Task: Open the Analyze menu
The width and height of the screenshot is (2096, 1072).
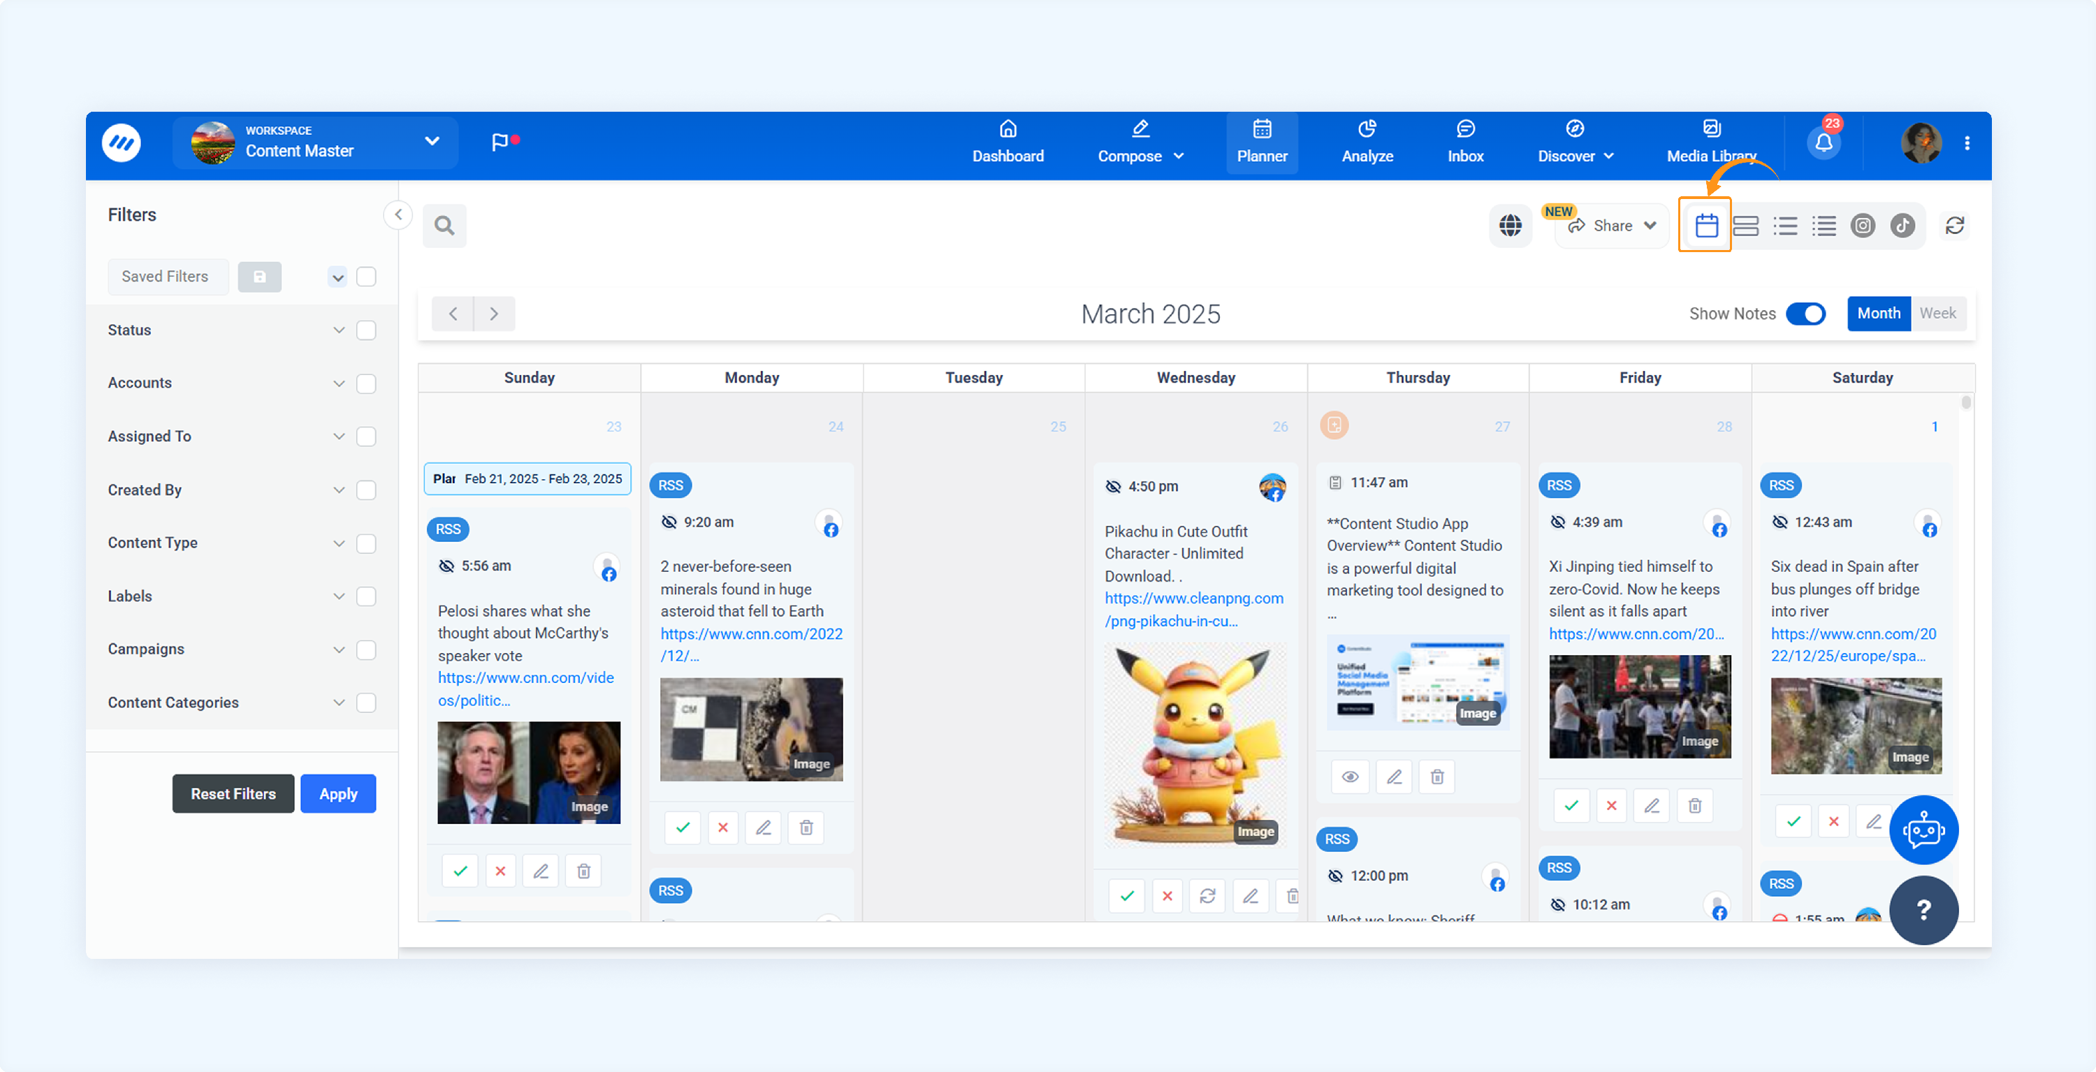Action: (x=1367, y=143)
